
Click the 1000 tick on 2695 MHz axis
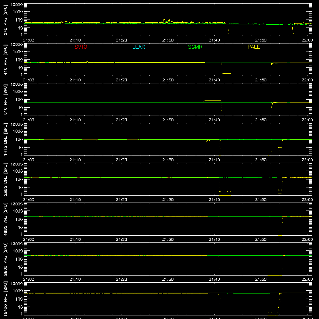coord(18,171)
